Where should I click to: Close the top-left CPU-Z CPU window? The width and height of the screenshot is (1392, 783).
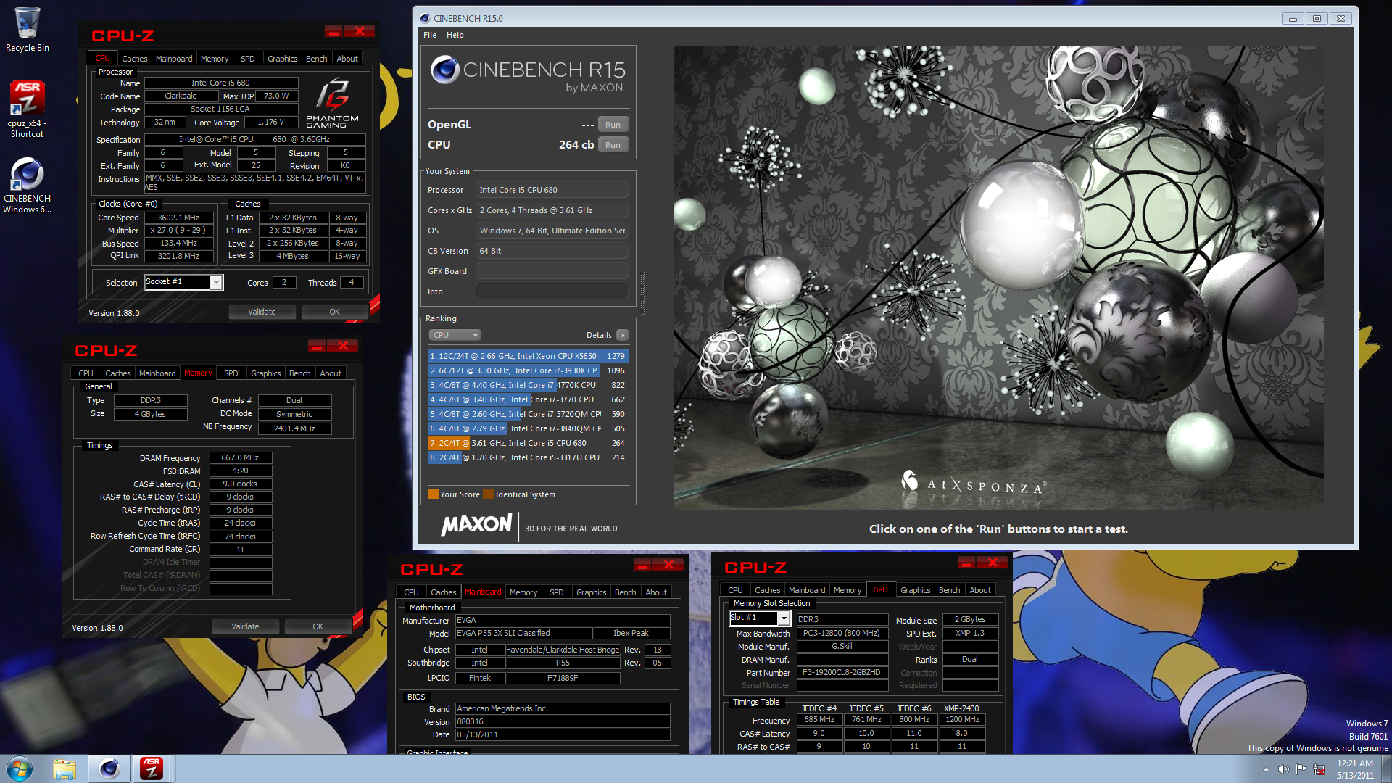tap(359, 30)
